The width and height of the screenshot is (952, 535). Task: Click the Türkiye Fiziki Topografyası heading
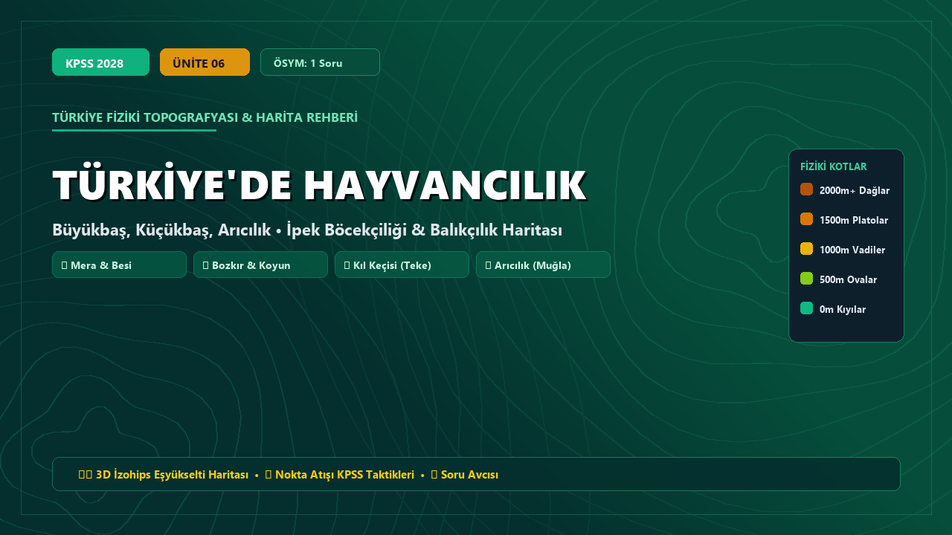tap(205, 117)
